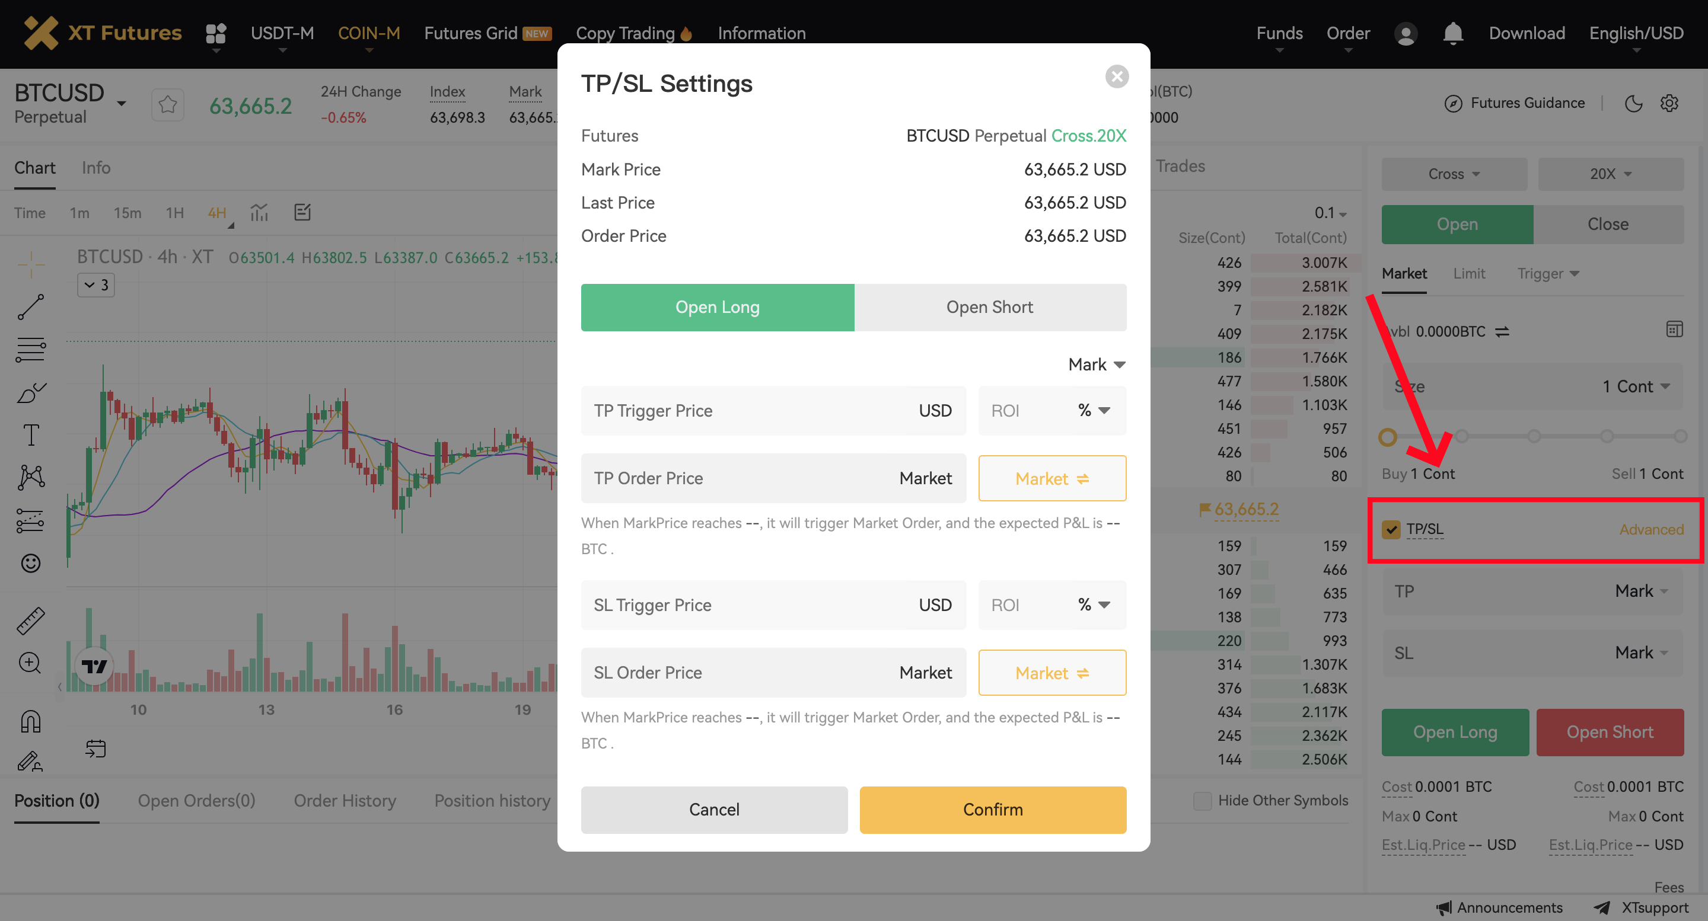Open chart indicators icon
Image resolution: width=1708 pixels, height=921 pixels.
(x=259, y=213)
